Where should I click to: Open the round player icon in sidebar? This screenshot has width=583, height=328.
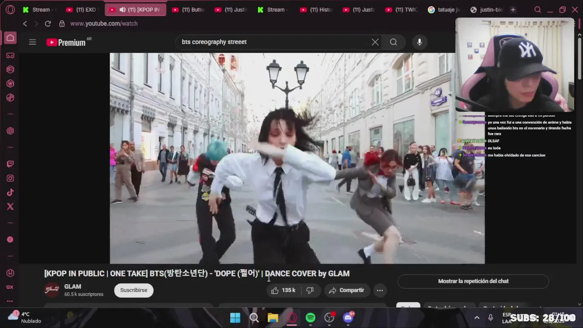point(10,240)
